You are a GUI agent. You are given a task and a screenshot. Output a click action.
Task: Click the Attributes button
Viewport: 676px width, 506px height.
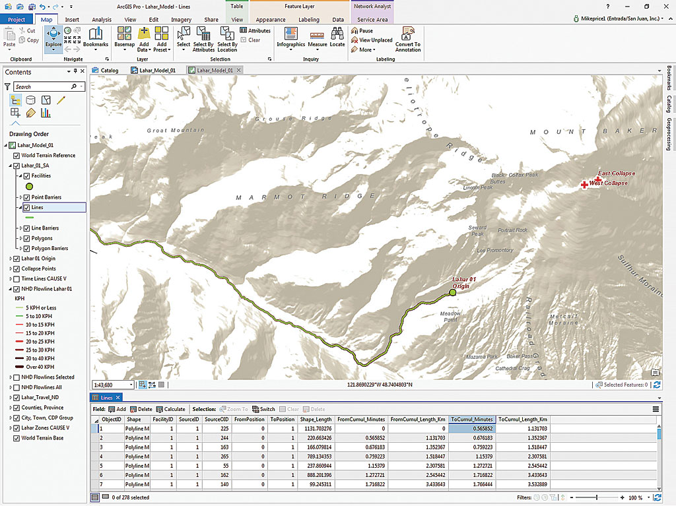point(255,30)
